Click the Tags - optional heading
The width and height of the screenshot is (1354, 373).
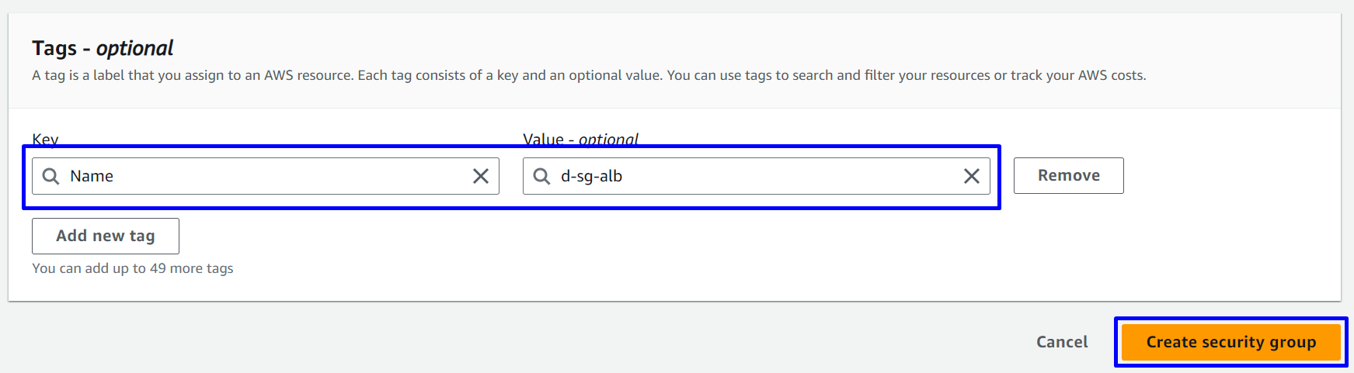coord(103,48)
